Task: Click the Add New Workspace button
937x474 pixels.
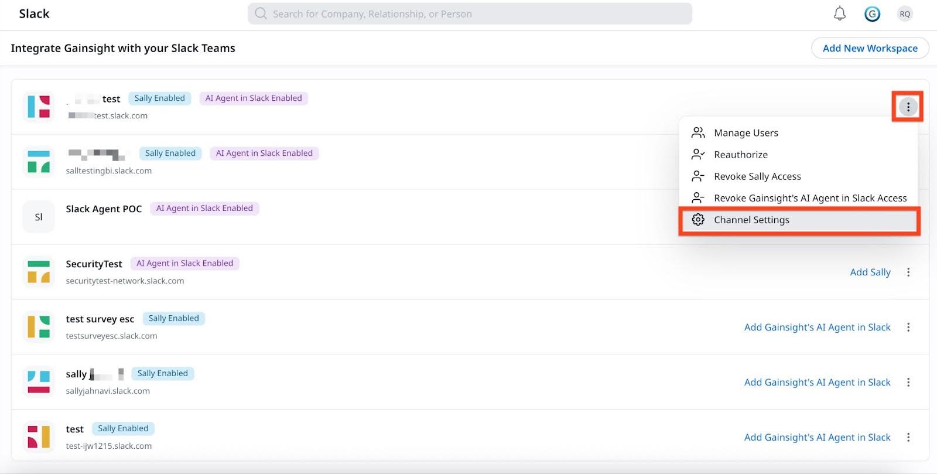Action: (x=870, y=48)
